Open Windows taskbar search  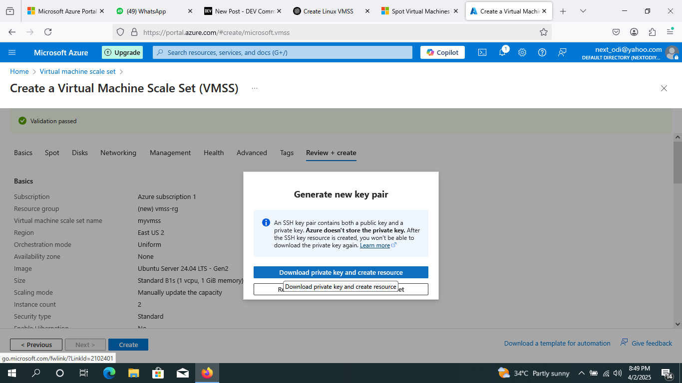point(36,373)
